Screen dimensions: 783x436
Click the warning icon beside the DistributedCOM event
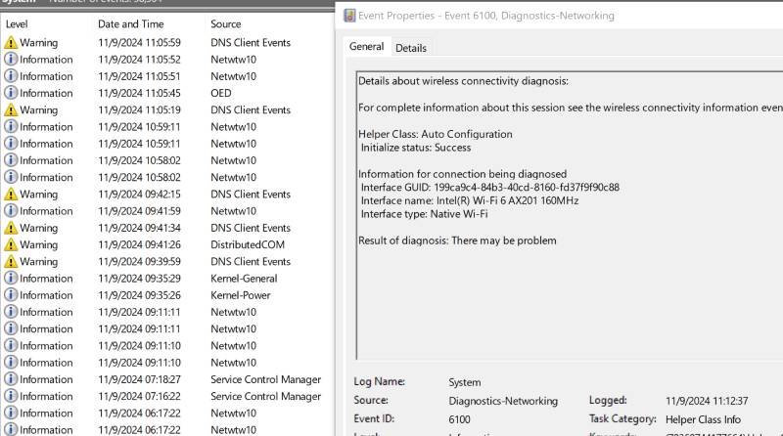[11, 244]
